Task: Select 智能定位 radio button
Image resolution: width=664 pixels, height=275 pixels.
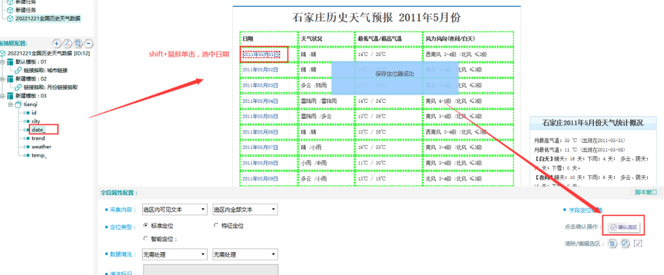Action: click(145, 239)
